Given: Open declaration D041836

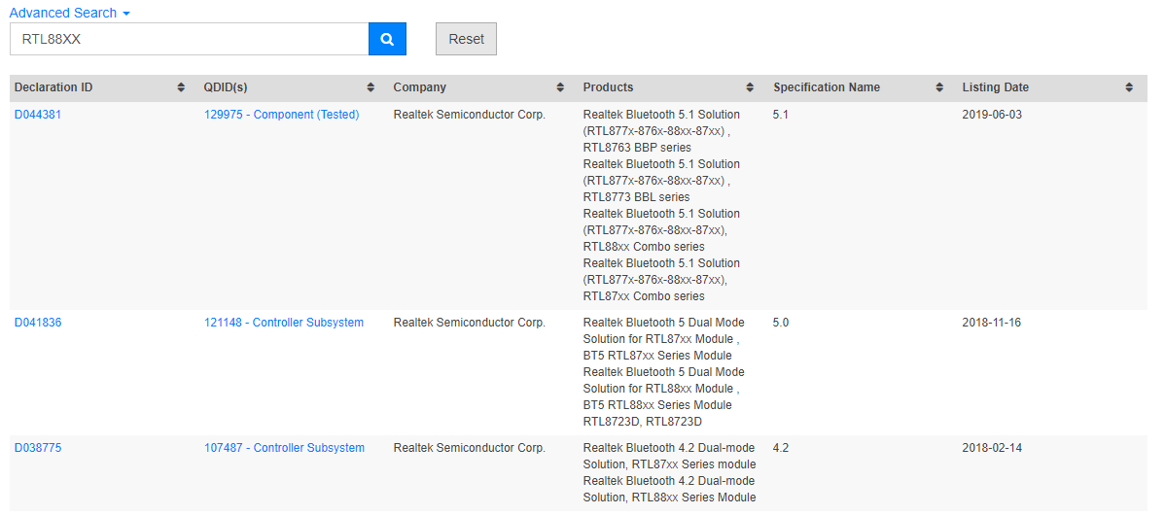Looking at the screenshot, I should 38,322.
